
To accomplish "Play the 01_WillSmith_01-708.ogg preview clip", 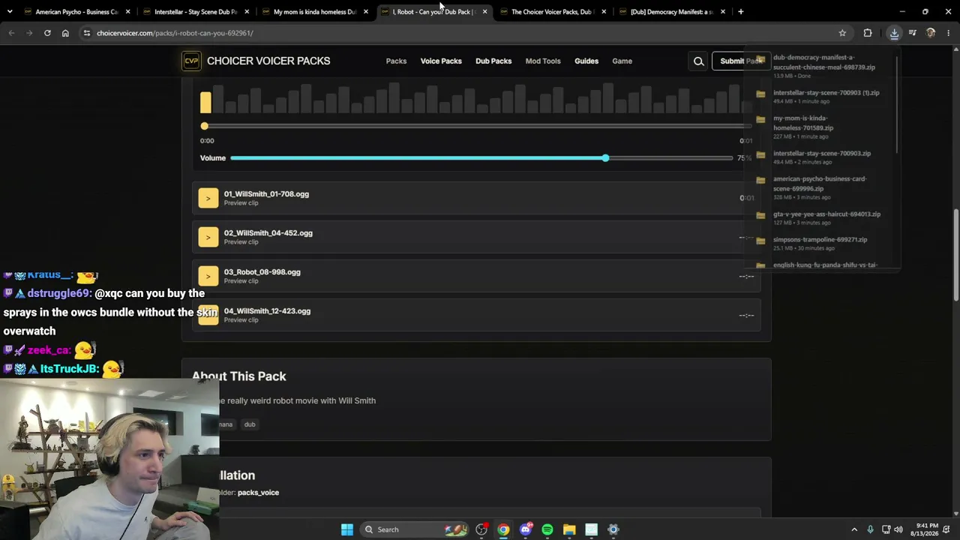I will pyautogui.click(x=208, y=198).
